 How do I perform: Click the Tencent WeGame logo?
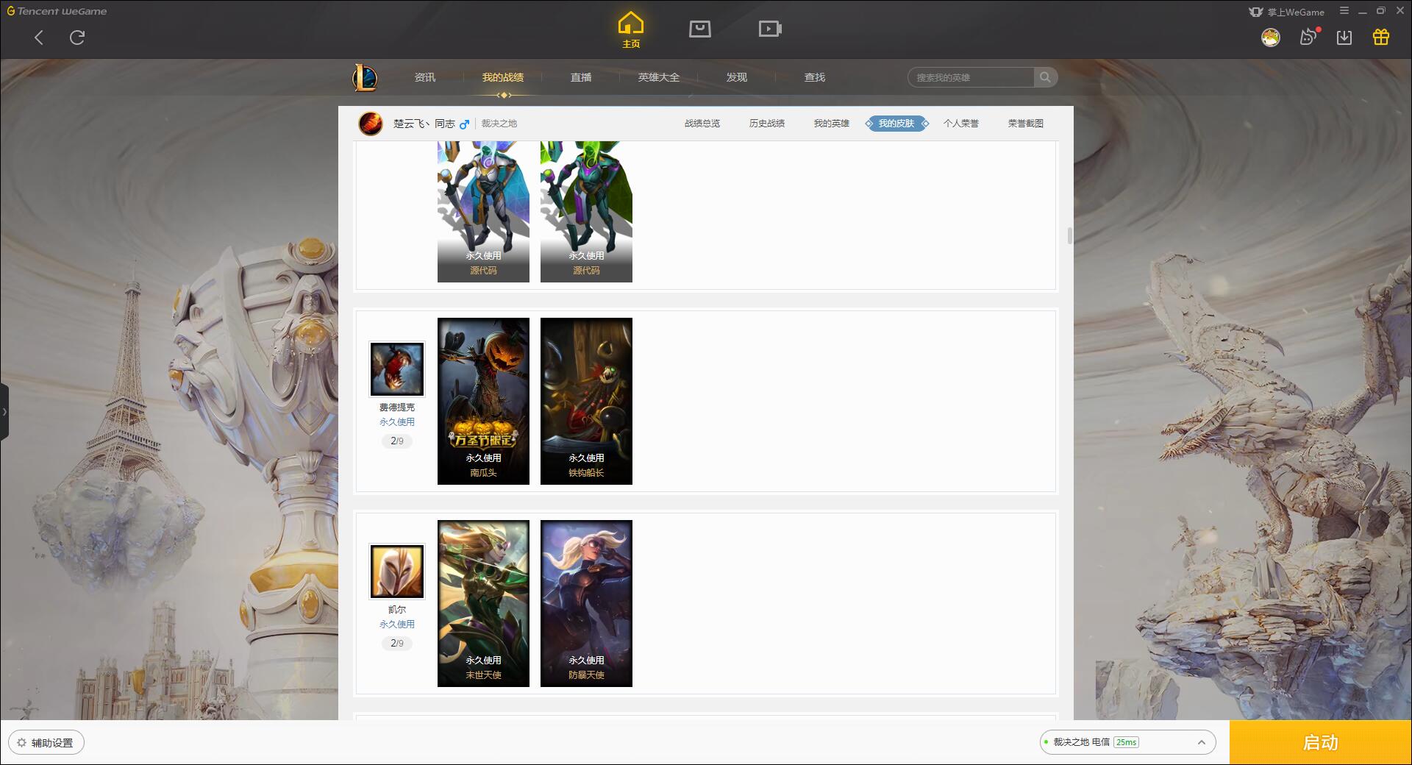click(57, 11)
